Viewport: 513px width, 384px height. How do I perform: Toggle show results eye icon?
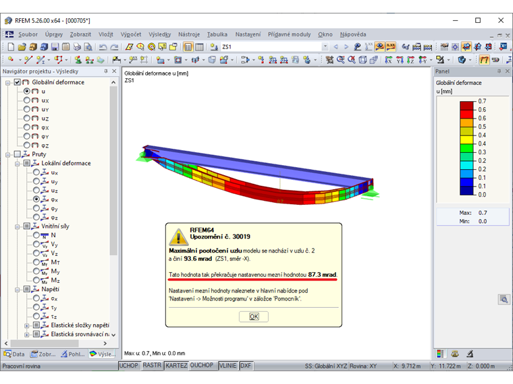(x=379, y=46)
